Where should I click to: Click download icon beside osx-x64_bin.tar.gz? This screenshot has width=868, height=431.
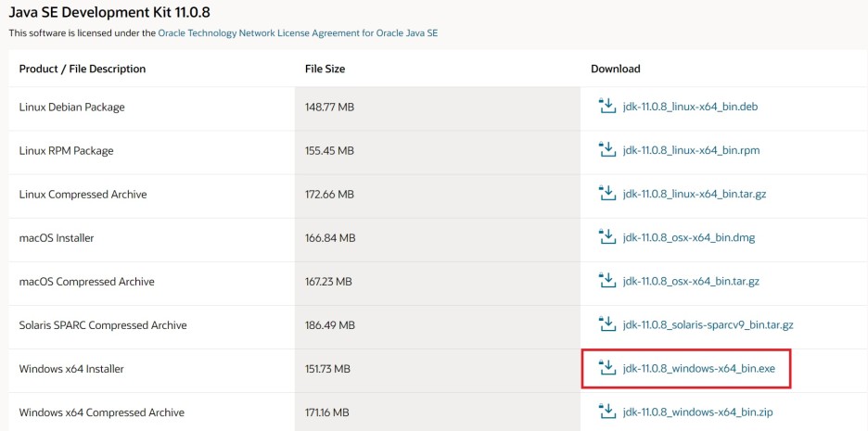click(x=607, y=281)
